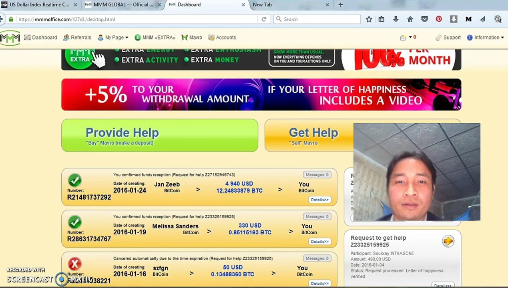The height and width of the screenshot is (288, 508).
Task: Click the green lock security icon
Action: coord(11,19)
